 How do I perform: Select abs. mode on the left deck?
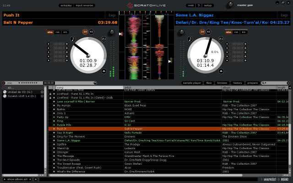(50, 32)
